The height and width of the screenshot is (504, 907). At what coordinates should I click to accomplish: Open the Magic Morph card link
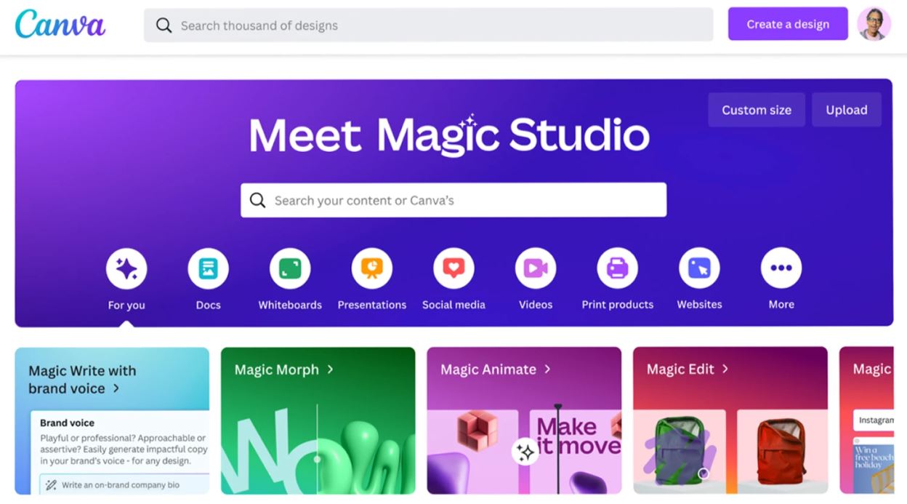(x=283, y=369)
